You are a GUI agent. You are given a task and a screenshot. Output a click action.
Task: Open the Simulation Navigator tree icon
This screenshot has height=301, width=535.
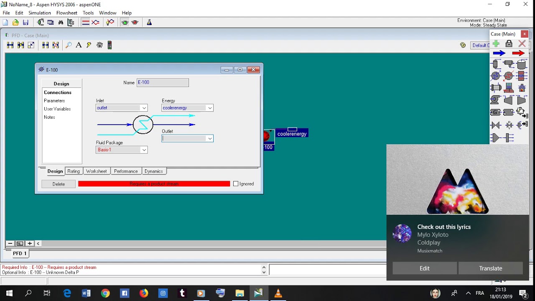(71, 23)
